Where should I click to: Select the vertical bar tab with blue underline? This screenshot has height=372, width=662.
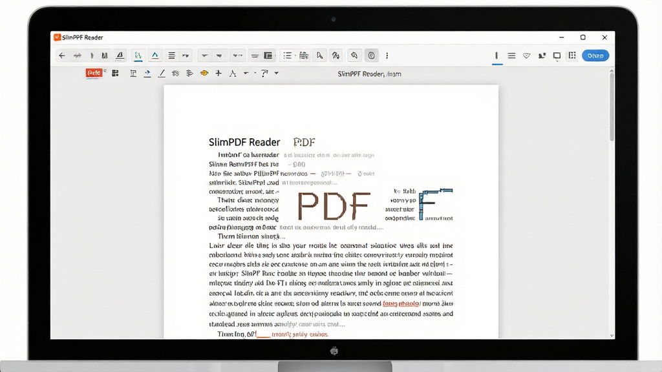pyautogui.click(x=497, y=56)
